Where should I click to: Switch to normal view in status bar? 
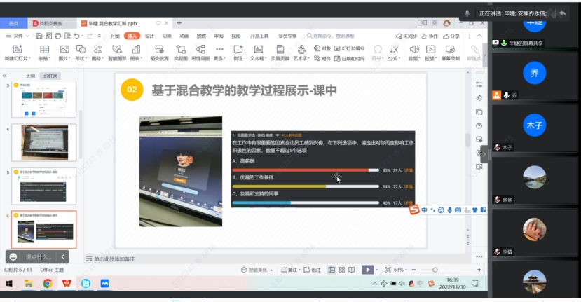(x=331, y=270)
